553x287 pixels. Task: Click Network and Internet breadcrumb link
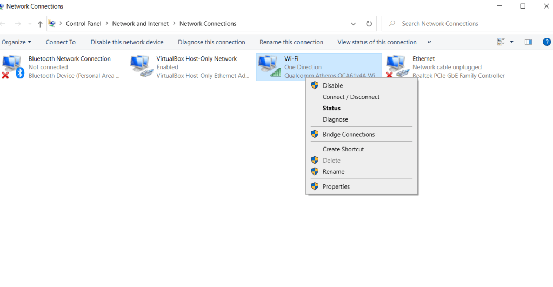tap(140, 24)
